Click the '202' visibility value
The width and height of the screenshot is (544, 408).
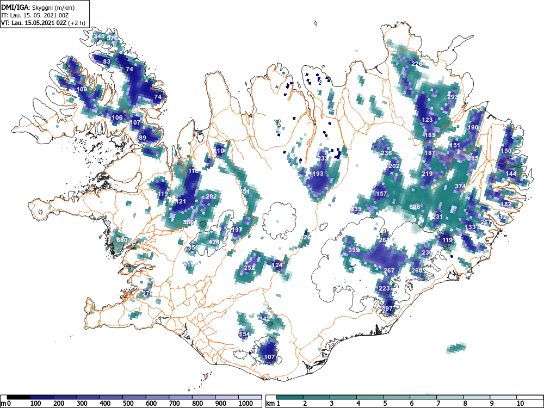[x=394, y=166]
